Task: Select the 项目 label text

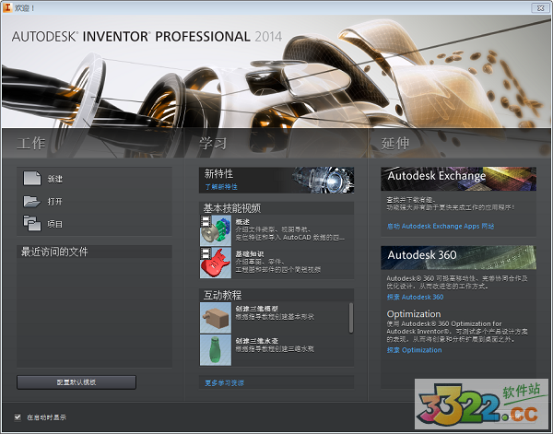Action: tap(55, 224)
